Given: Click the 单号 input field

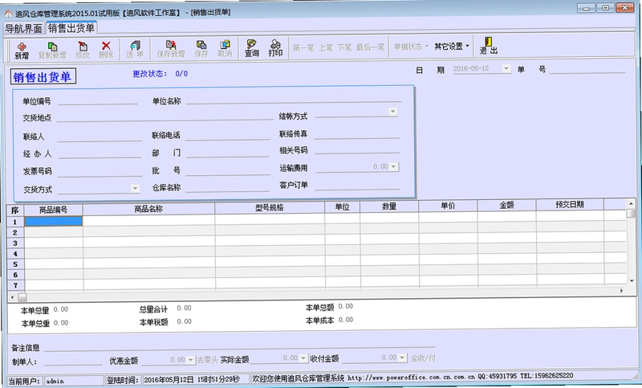Looking at the screenshot, I should point(587,69).
